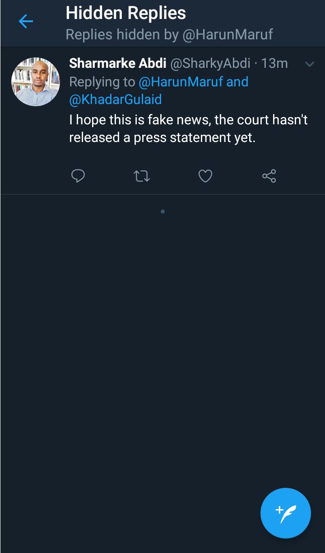
Task: Click the 13m timestamp
Action: (x=274, y=63)
